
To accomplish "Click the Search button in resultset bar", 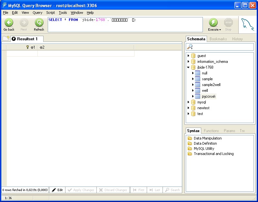I will tap(172, 190).
